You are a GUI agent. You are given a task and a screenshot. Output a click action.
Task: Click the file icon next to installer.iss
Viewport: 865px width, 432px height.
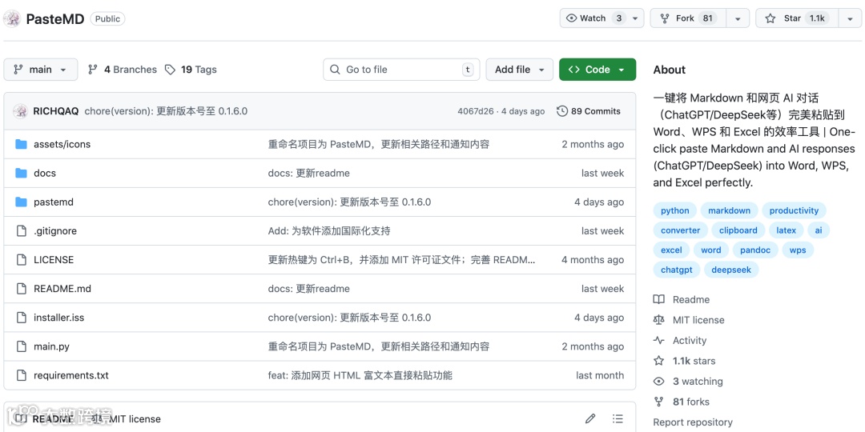click(22, 318)
